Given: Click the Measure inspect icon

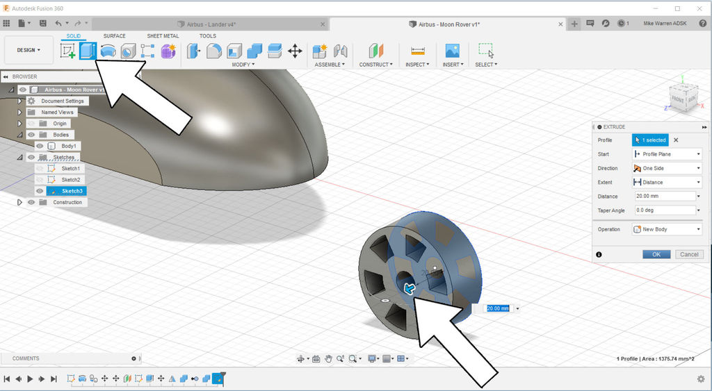Looking at the screenshot, I should pos(417,51).
